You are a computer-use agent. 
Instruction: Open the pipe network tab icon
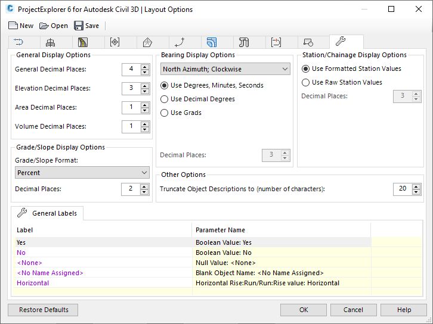tap(244, 42)
